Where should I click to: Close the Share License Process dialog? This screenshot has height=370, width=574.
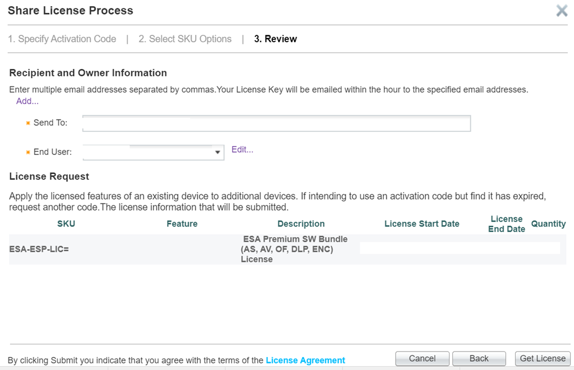point(562,11)
